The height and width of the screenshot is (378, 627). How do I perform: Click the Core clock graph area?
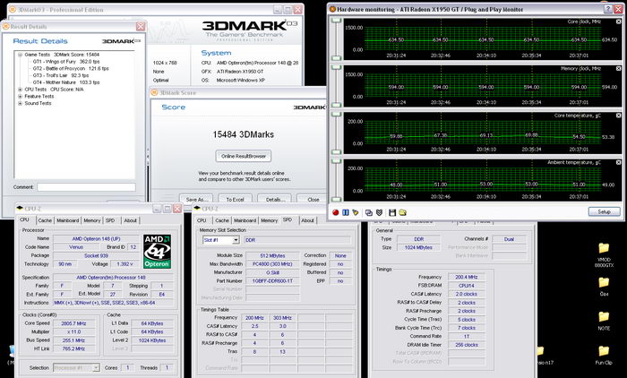coord(483,39)
